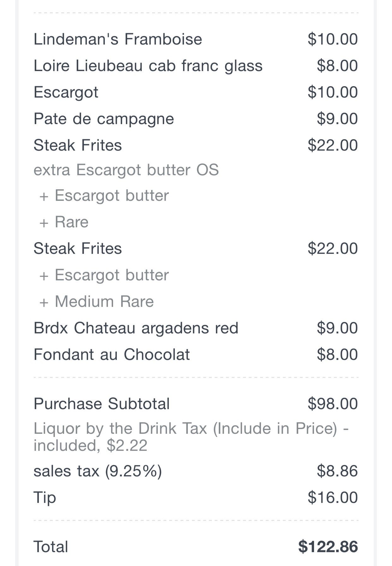This screenshot has width=392, height=566.
Task: Click the Lindeman's Framboise line item
Action: [118, 39]
